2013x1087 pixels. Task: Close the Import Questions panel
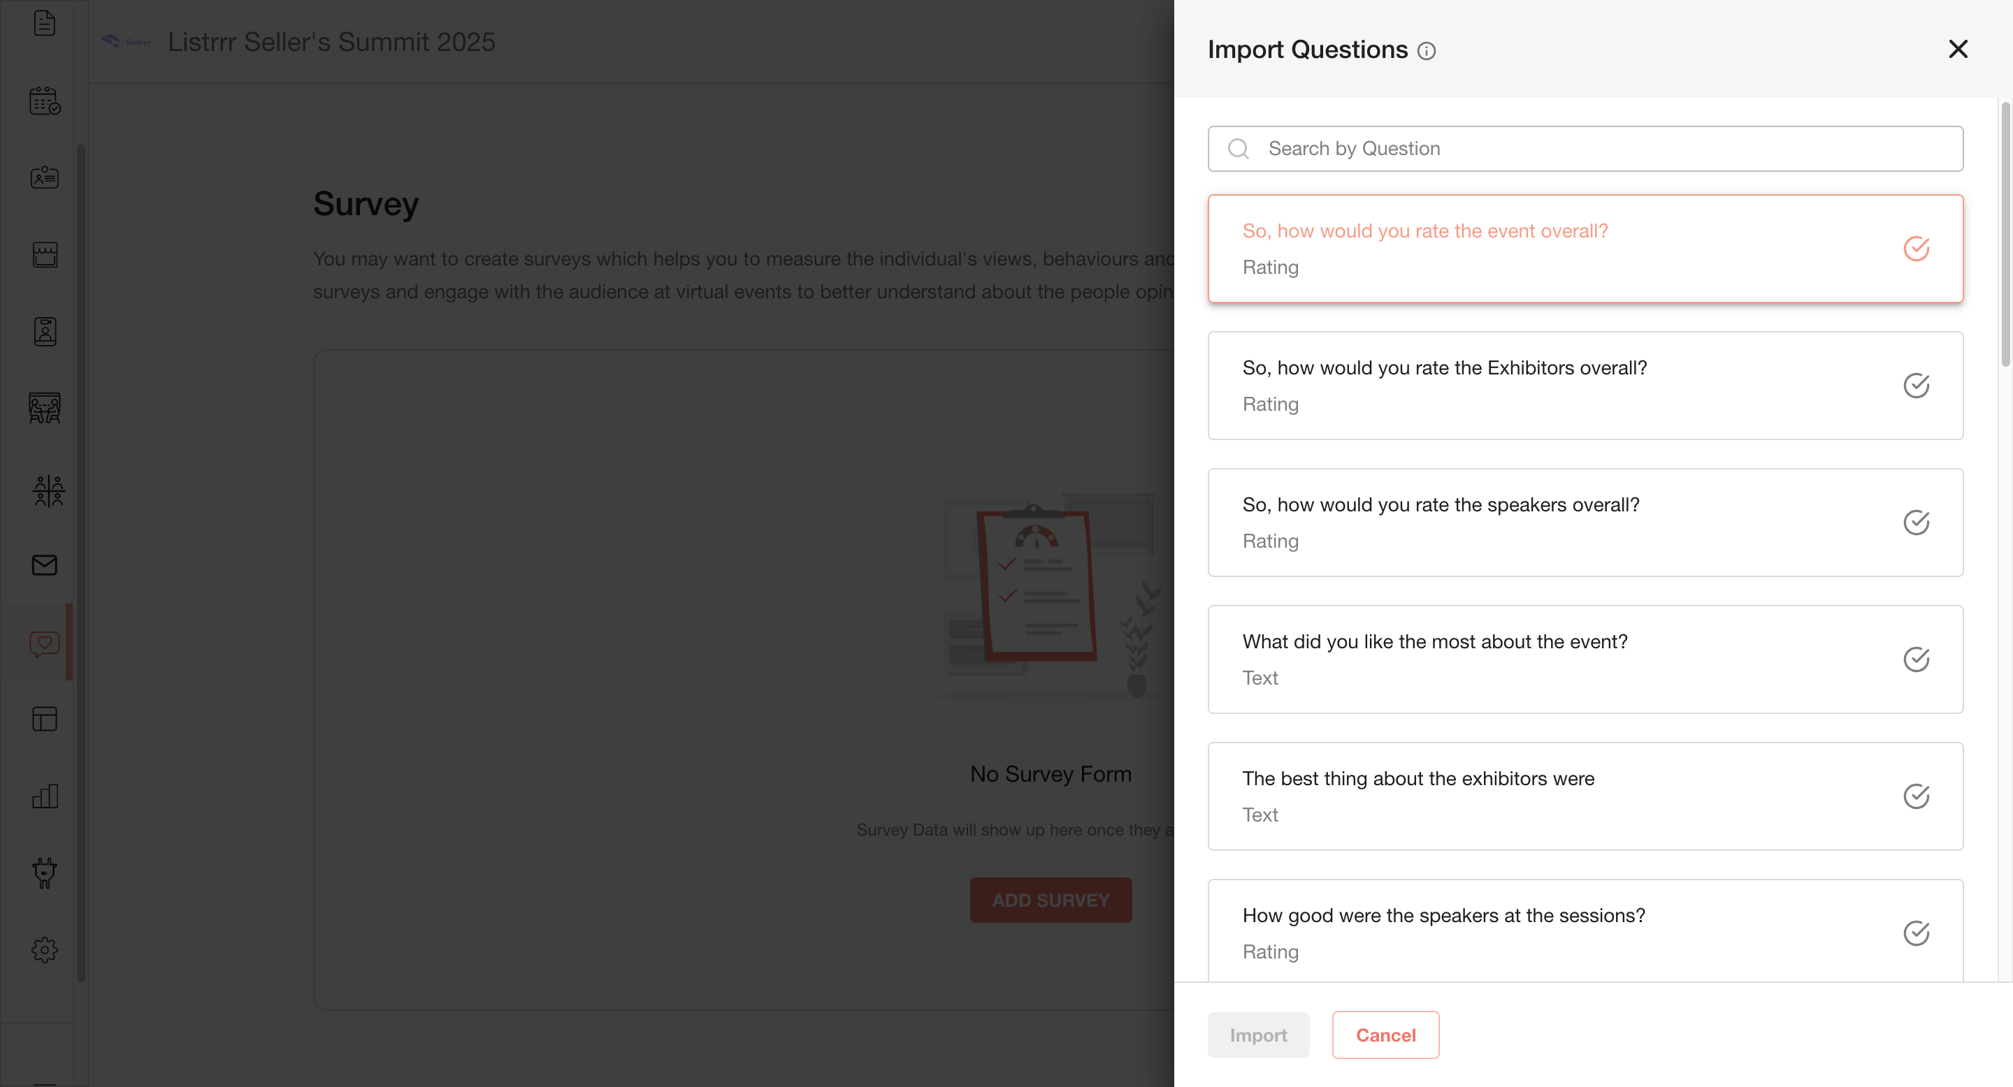(x=1958, y=49)
